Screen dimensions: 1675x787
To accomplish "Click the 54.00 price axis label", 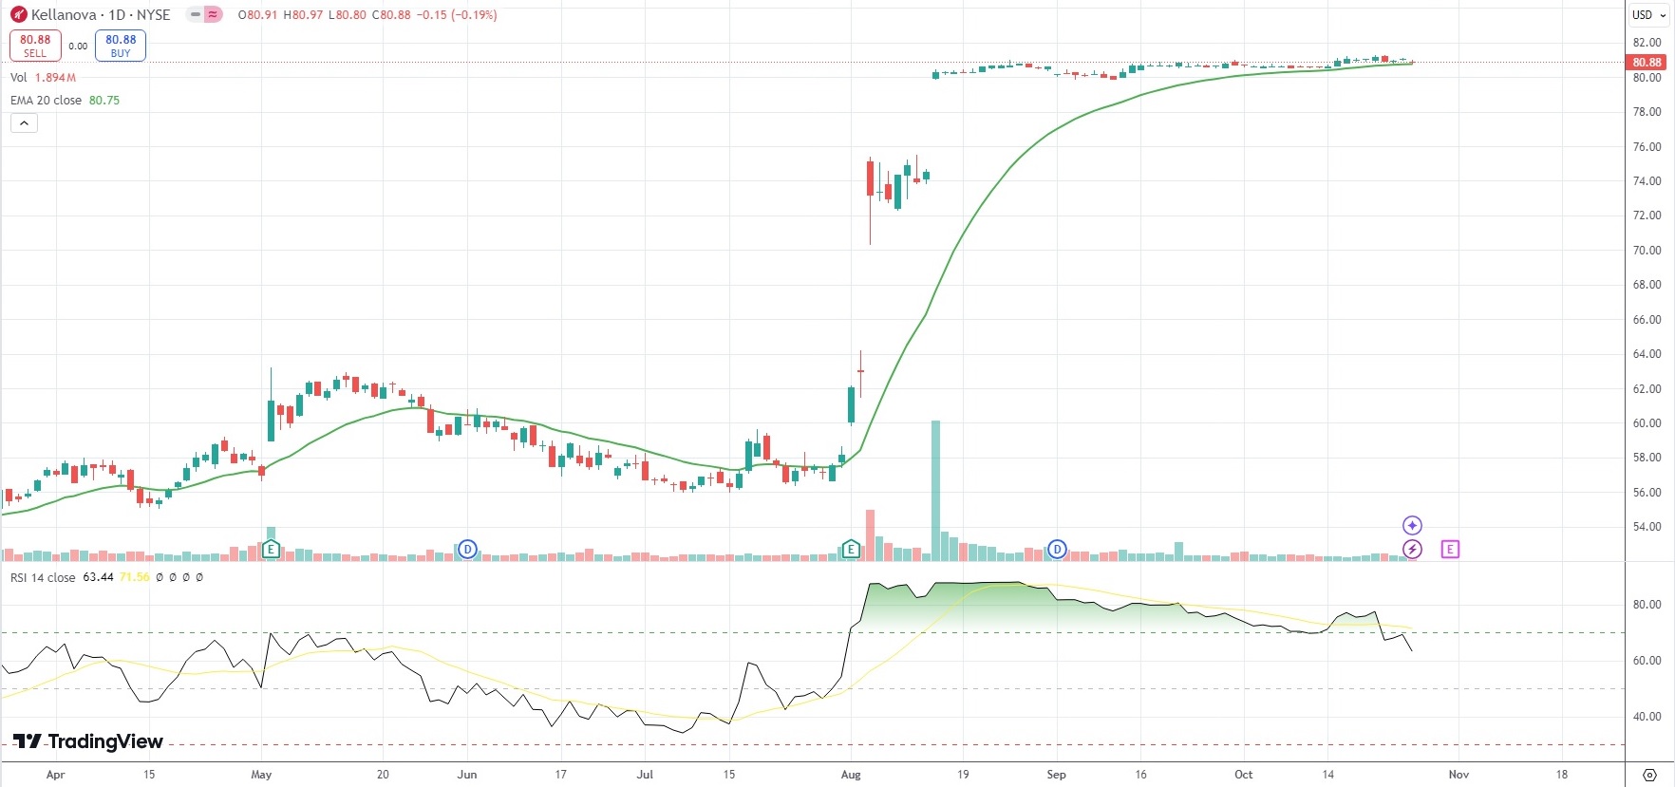I will (x=1647, y=527).
